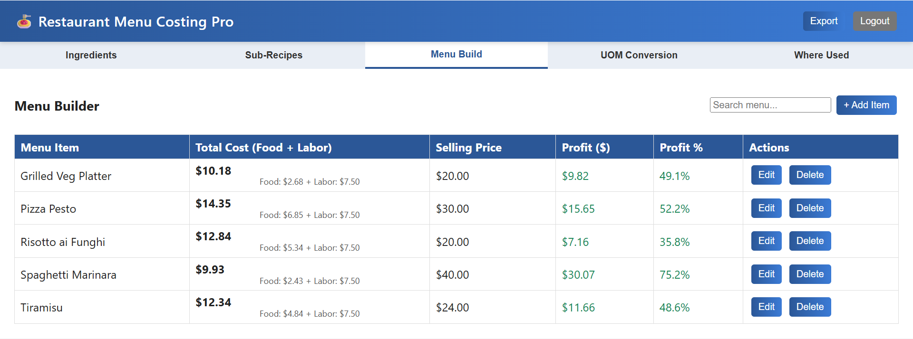Delete the Spaghetti Marinara item
Viewport: 913px width, 339px height.
[810, 274]
